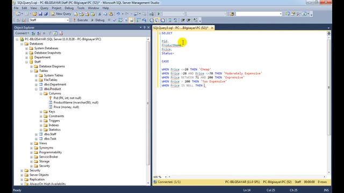Viewport: 344px width, 193px height.
Task: Click the Find in Files icon
Action: 232,14
